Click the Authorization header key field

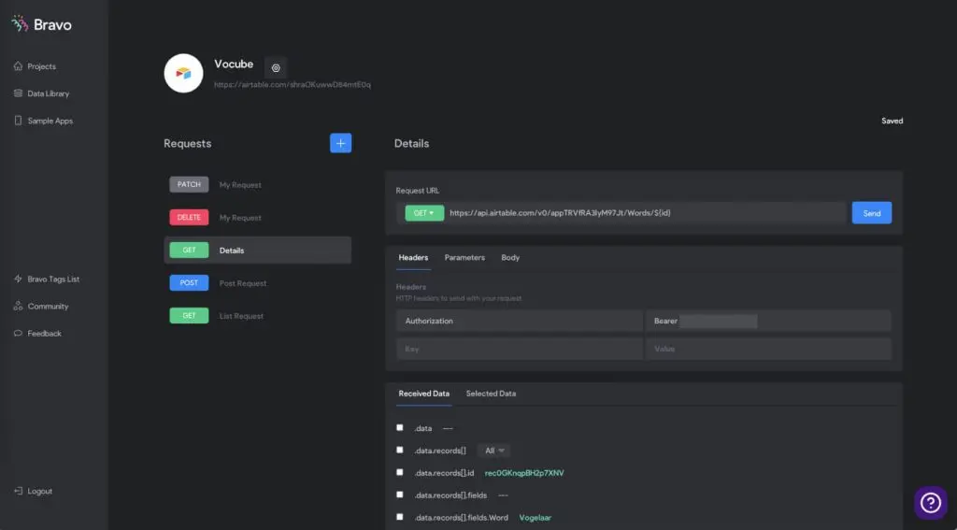tap(520, 321)
